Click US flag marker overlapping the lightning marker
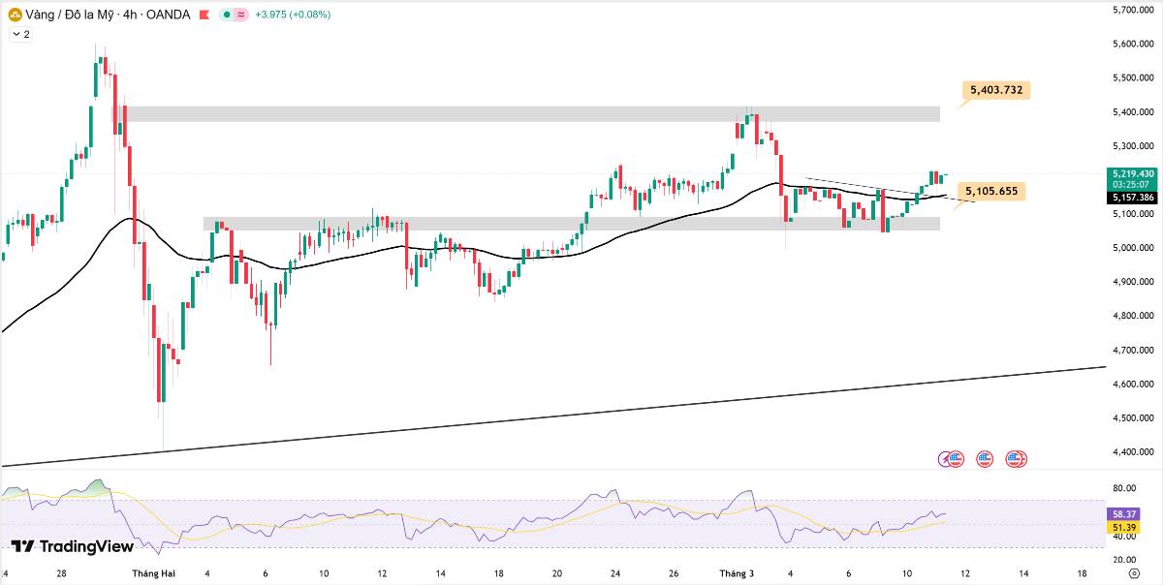 coord(956,459)
